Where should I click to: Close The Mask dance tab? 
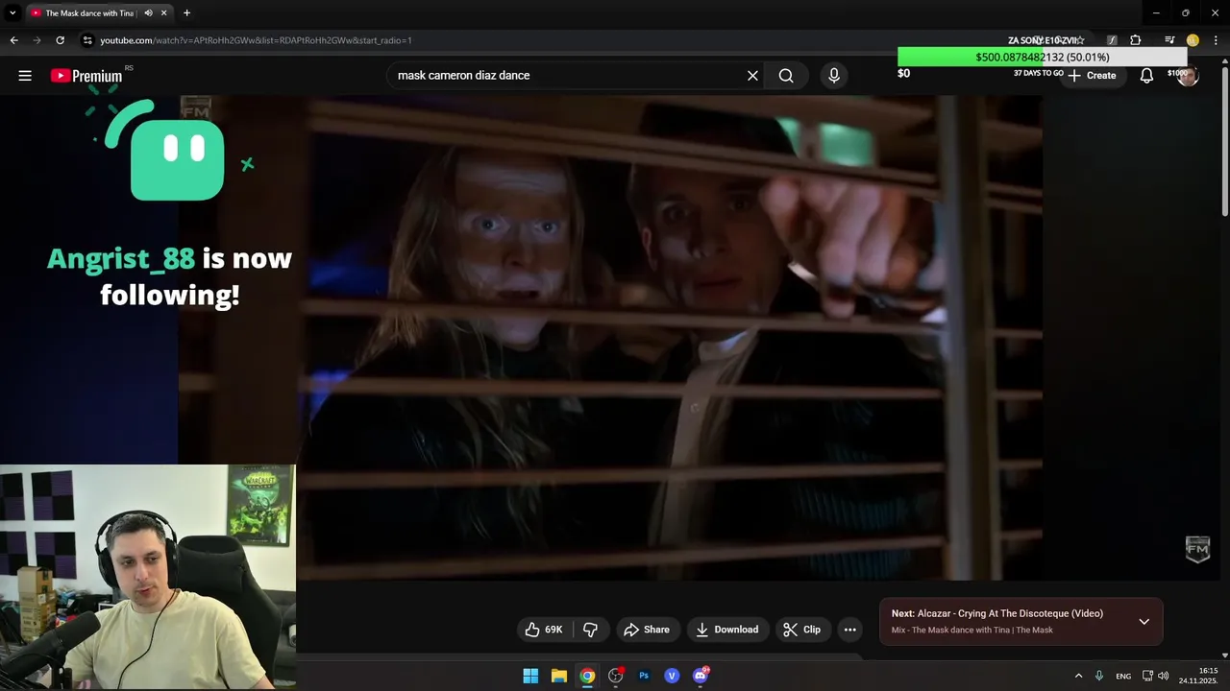[x=164, y=13]
